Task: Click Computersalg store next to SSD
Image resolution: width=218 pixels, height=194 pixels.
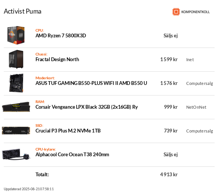Action: [199, 131]
